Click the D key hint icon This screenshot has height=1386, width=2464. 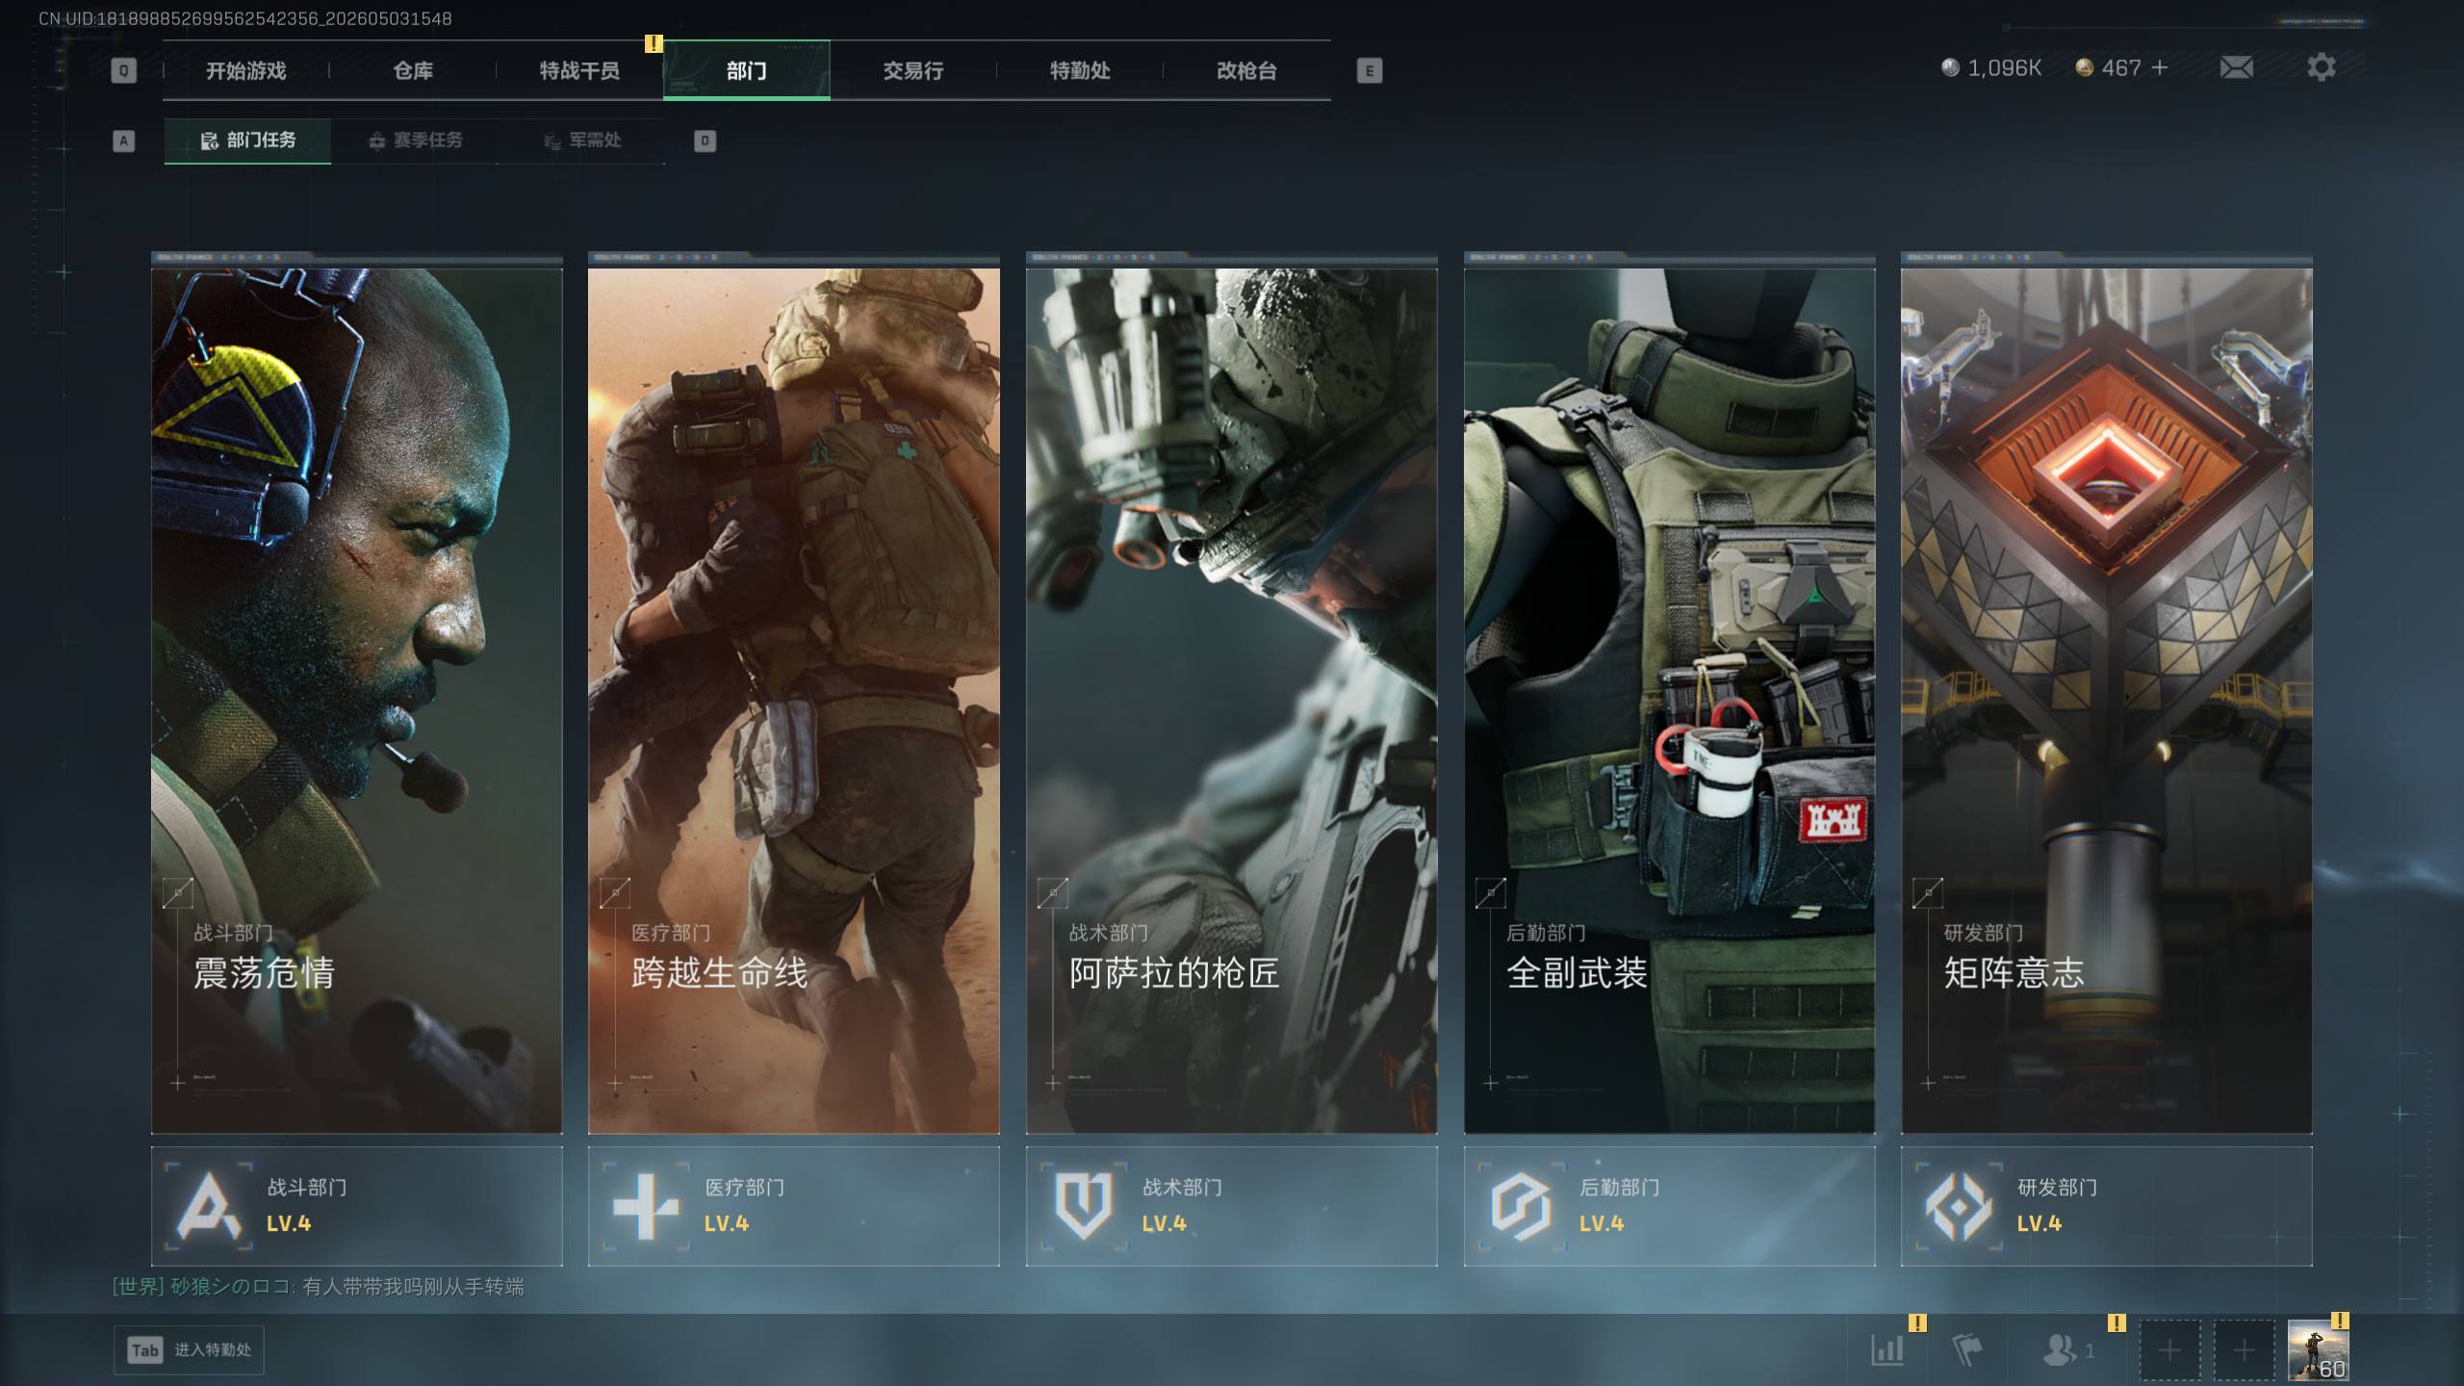point(705,141)
